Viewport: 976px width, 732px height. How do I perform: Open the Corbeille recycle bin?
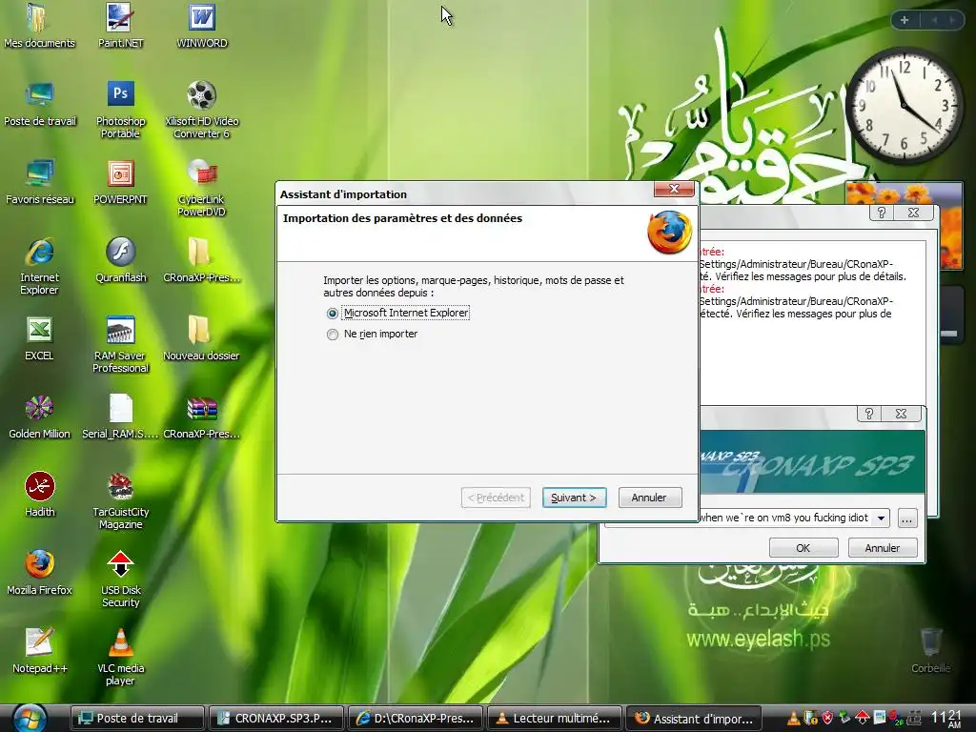[x=930, y=651]
